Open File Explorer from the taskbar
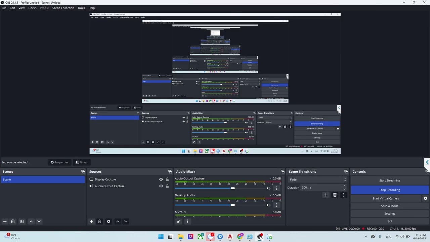This screenshot has width=430, height=242. [x=180, y=237]
